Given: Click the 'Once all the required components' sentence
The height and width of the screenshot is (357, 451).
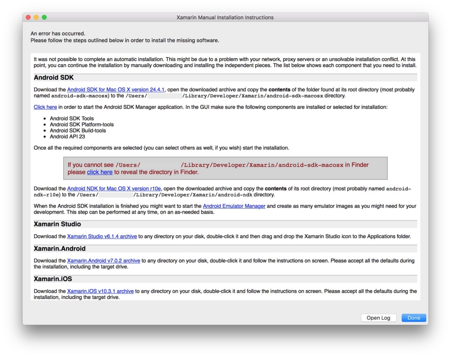Looking at the screenshot, I should tap(161, 148).
